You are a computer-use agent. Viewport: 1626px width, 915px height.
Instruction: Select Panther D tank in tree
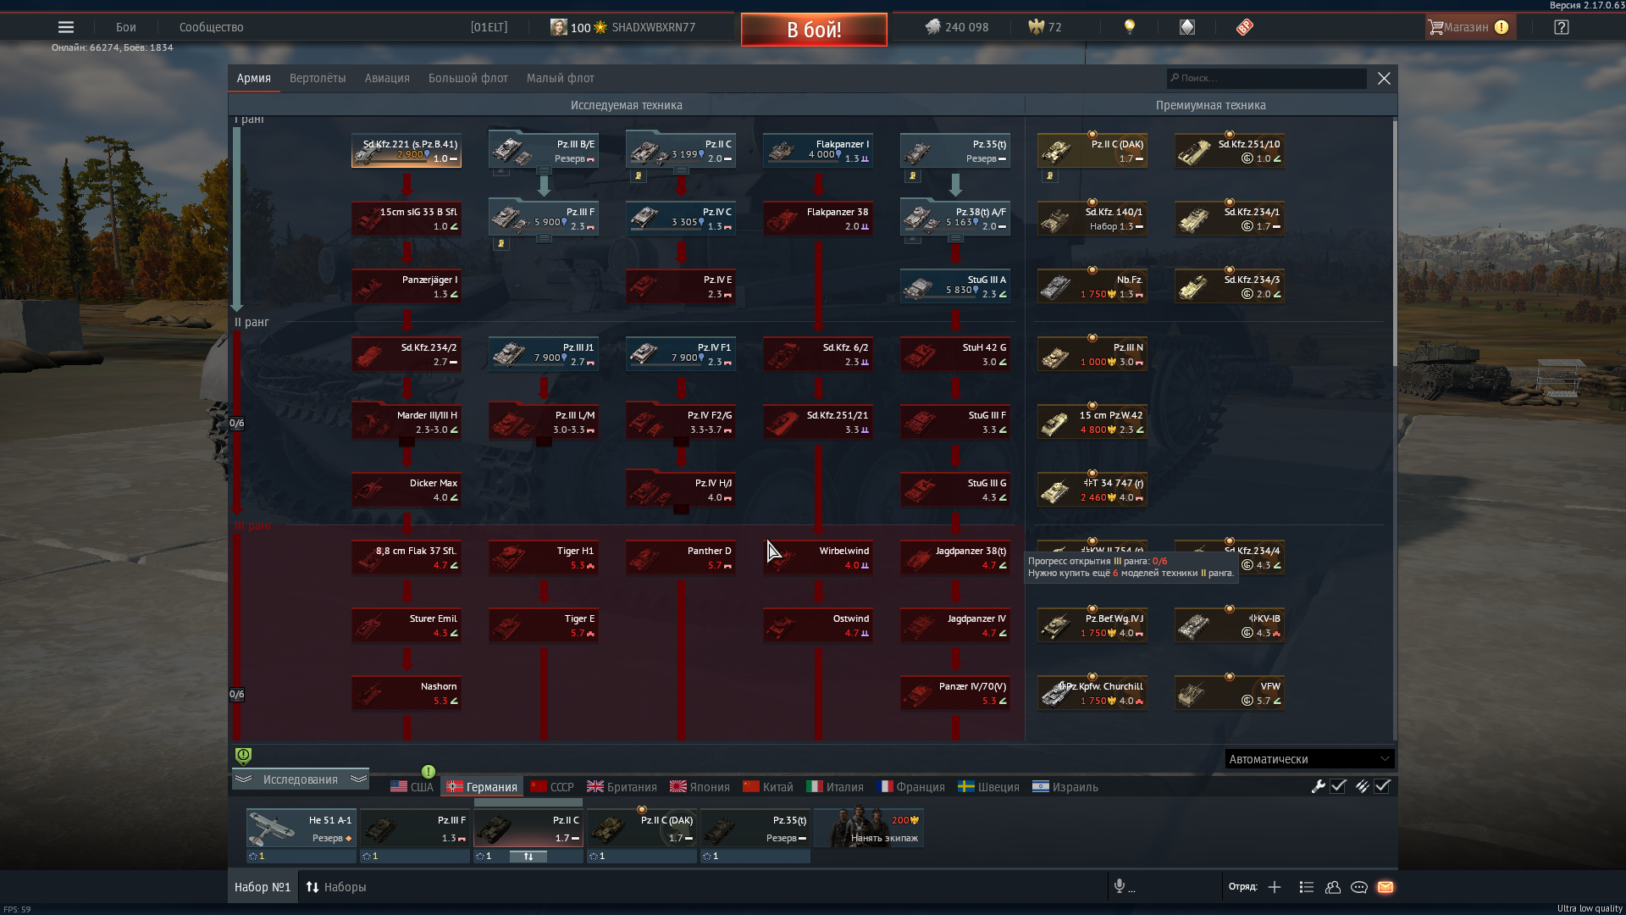click(x=681, y=557)
